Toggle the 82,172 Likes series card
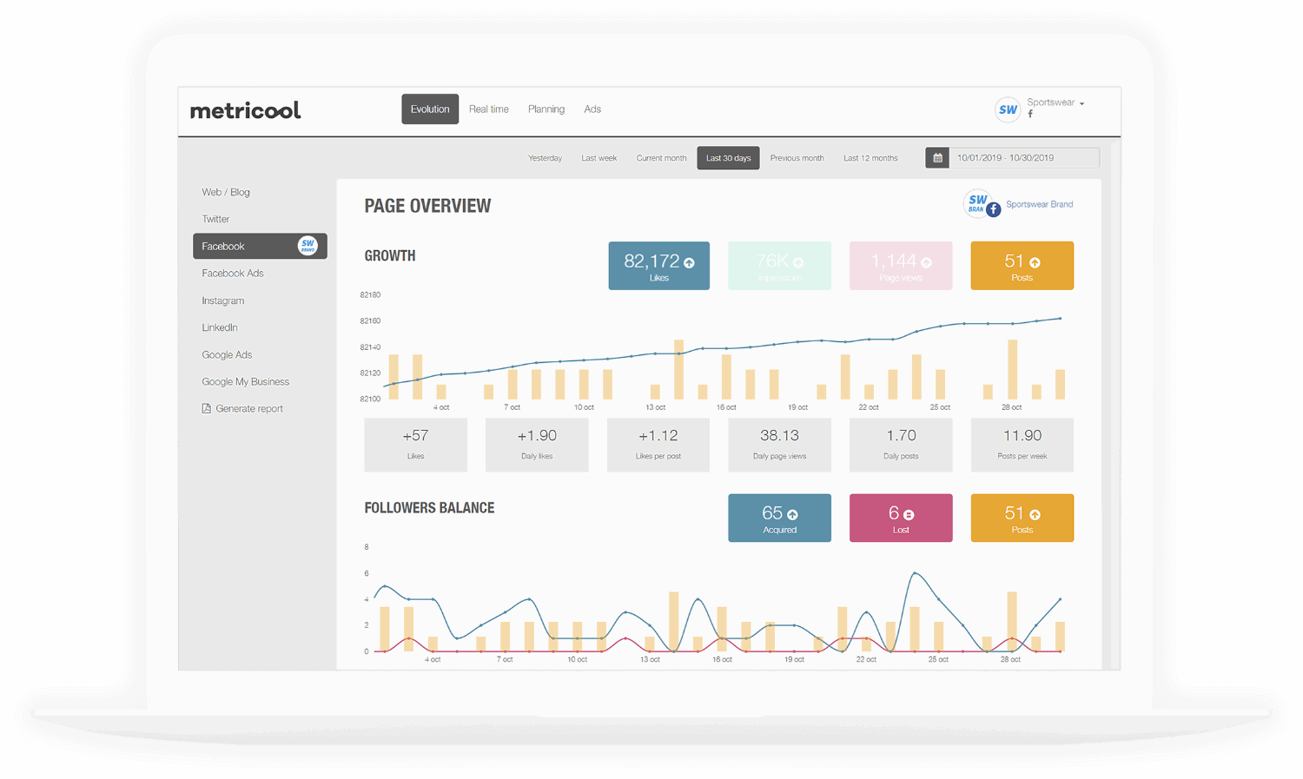The width and height of the screenshot is (1303, 779). pos(658,266)
